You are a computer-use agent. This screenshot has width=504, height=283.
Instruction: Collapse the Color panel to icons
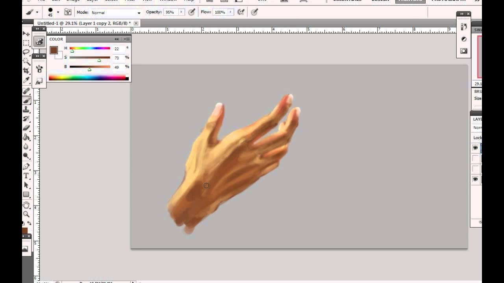117,39
